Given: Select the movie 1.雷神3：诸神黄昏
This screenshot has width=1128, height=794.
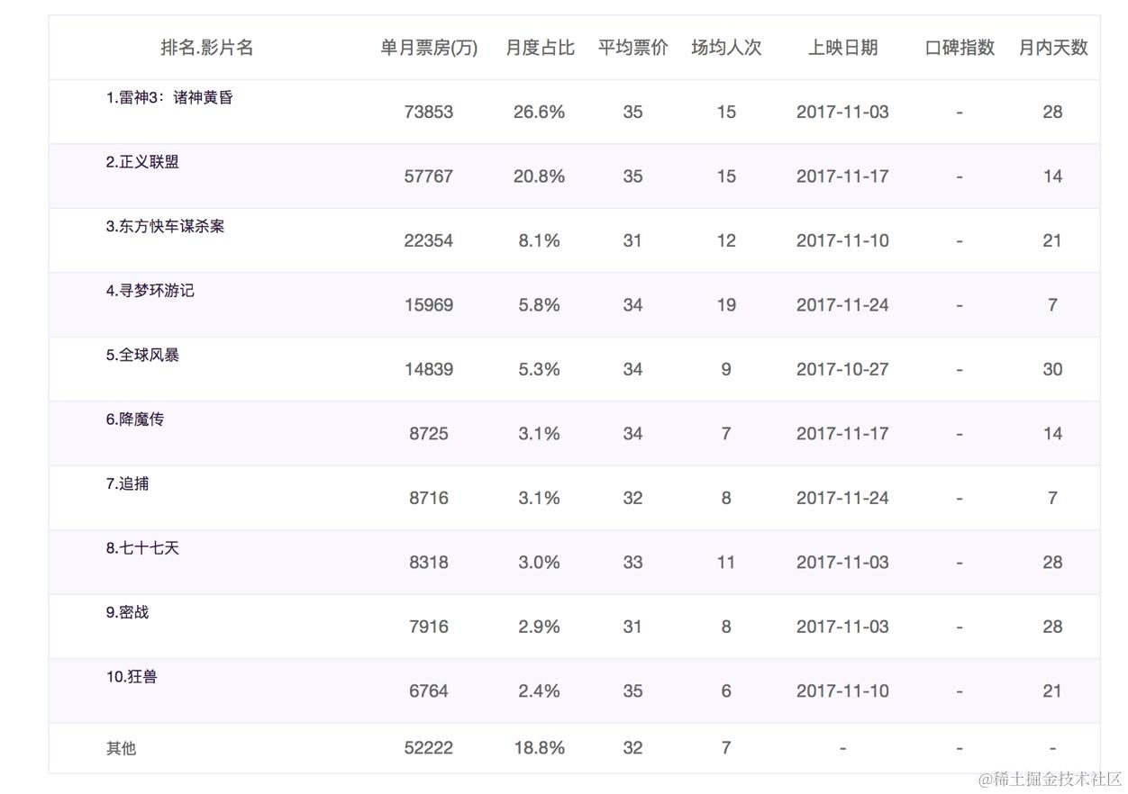Looking at the screenshot, I should tap(169, 97).
